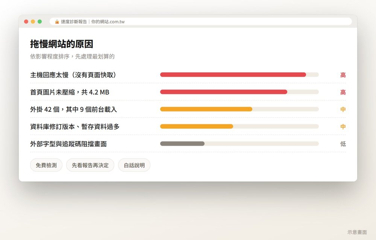
Task: Click the 中 label on 資料庫修訂版本 row
Action: pos(343,127)
